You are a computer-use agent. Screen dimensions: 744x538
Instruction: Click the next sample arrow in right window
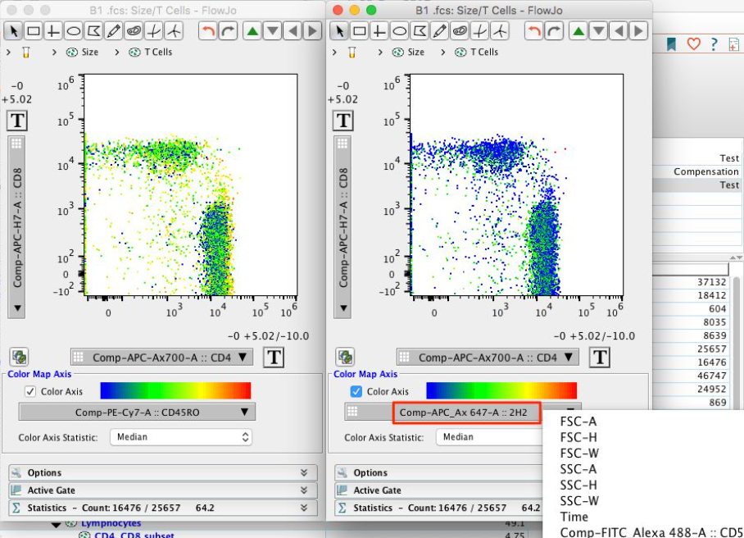(638, 31)
